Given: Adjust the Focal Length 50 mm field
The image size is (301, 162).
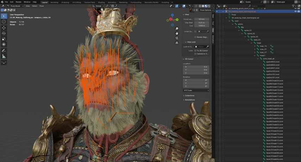Looking at the screenshot, I should [x=202, y=19].
